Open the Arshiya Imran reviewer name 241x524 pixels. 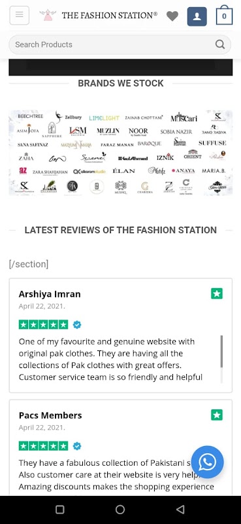[x=50, y=294]
